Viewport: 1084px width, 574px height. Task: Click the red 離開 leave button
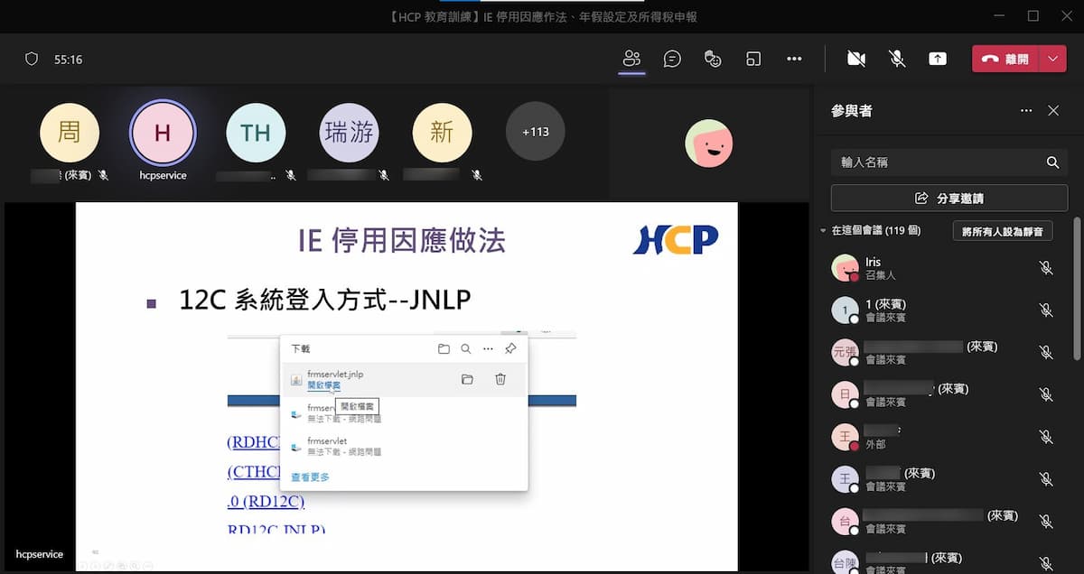(x=1005, y=59)
